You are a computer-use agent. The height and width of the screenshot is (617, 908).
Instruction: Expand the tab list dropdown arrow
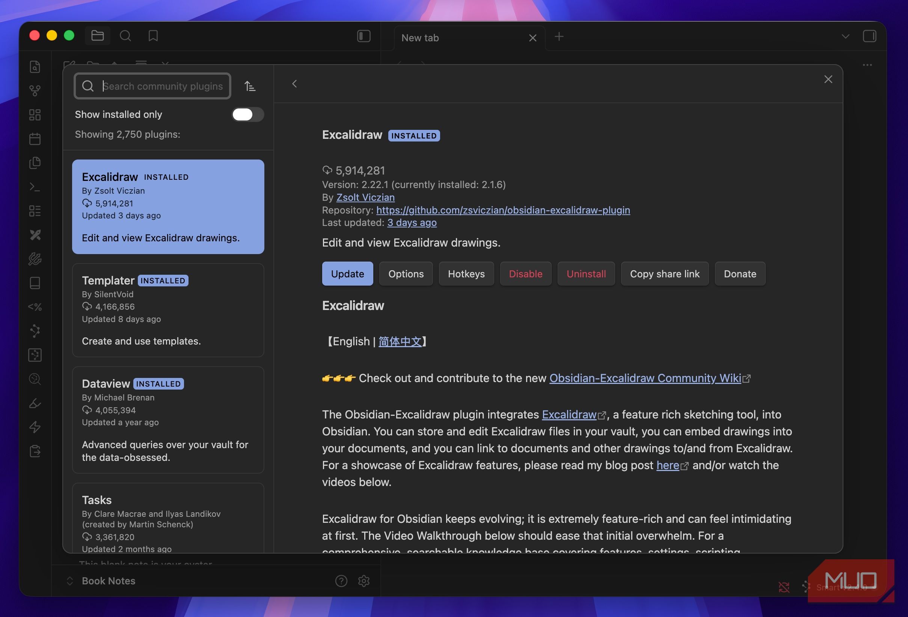pos(846,37)
